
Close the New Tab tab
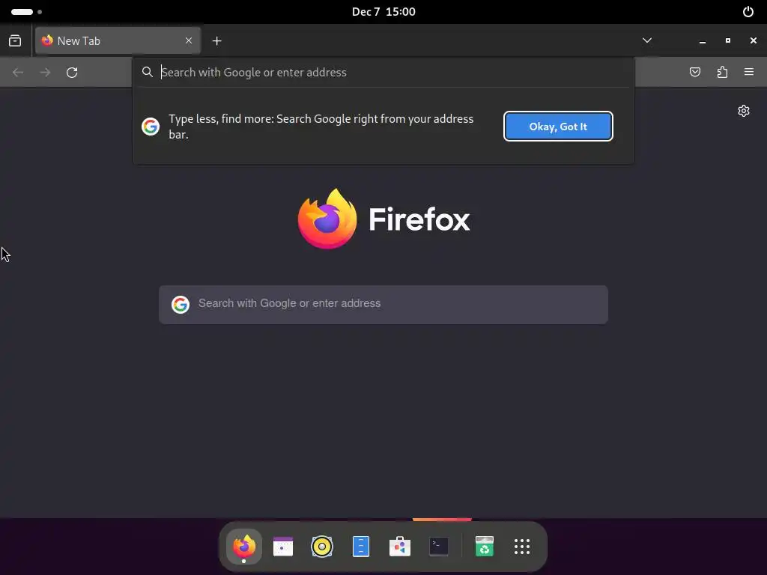[x=189, y=40]
